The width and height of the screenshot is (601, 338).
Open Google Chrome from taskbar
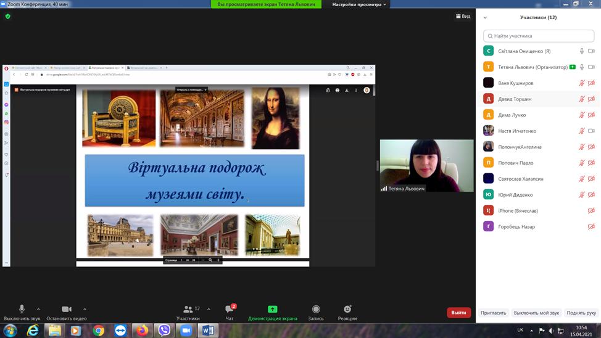click(x=99, y=331)
